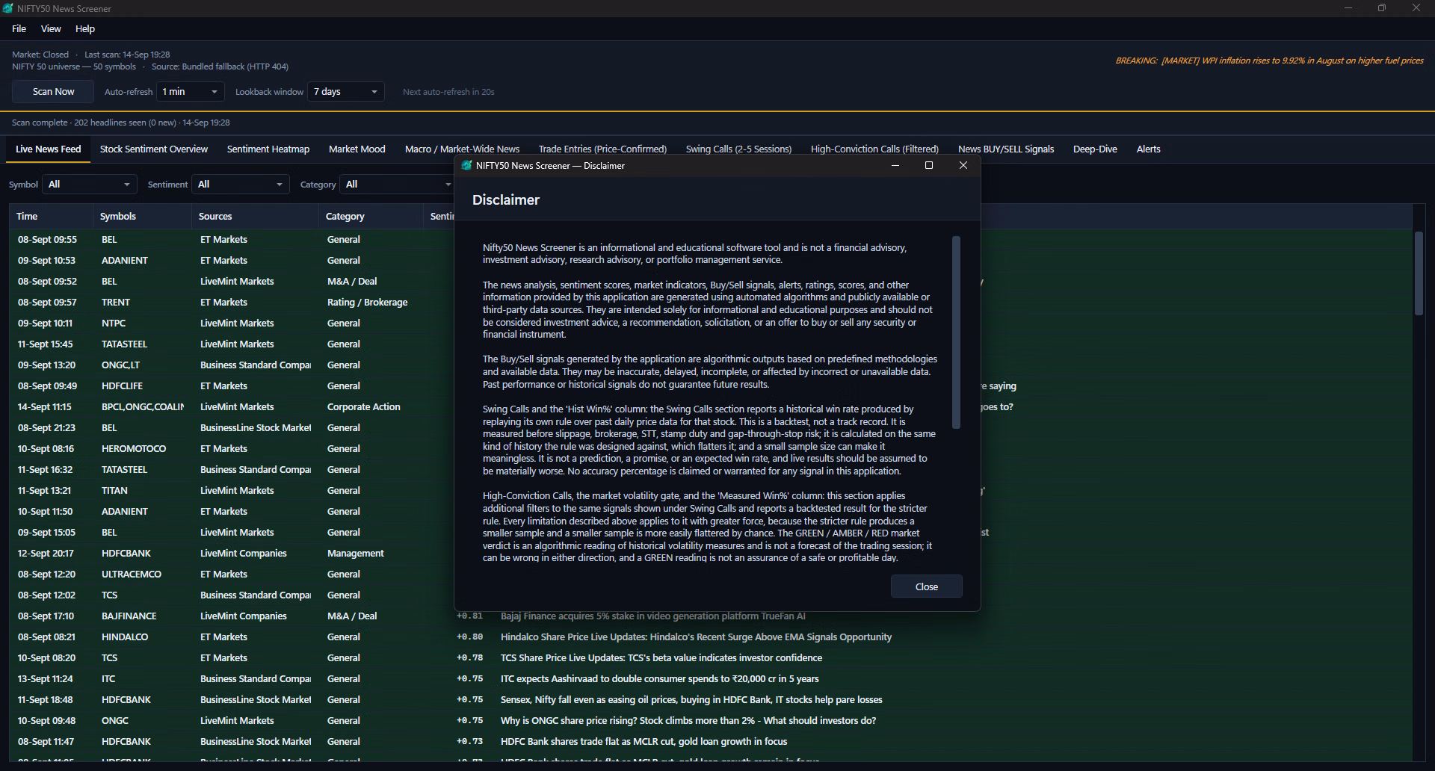Close the Disclaimer dialog with X icon
The width and height of the screenshot is (1435, 771).
[x=963, y=165]
